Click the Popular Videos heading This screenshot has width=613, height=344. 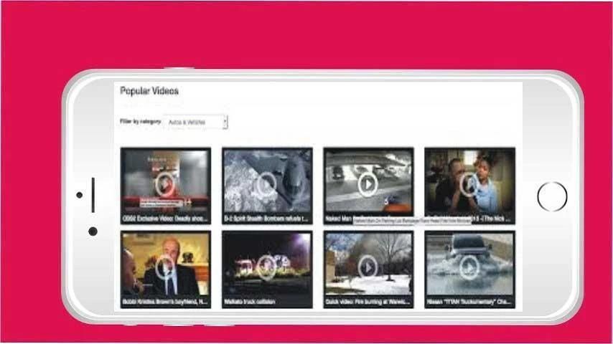pos(149,91)
